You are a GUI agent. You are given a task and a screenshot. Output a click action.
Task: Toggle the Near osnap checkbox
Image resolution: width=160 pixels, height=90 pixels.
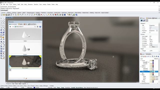pyautogui.click(x=5, y=86)
